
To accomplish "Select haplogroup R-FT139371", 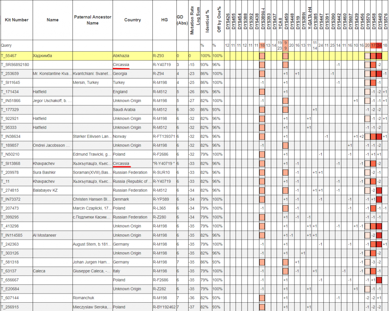I will coord(164,136).
